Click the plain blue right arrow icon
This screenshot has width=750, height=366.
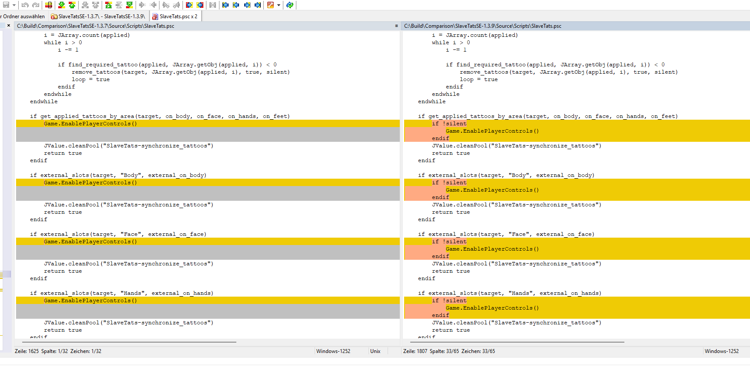tap(247, 5)
